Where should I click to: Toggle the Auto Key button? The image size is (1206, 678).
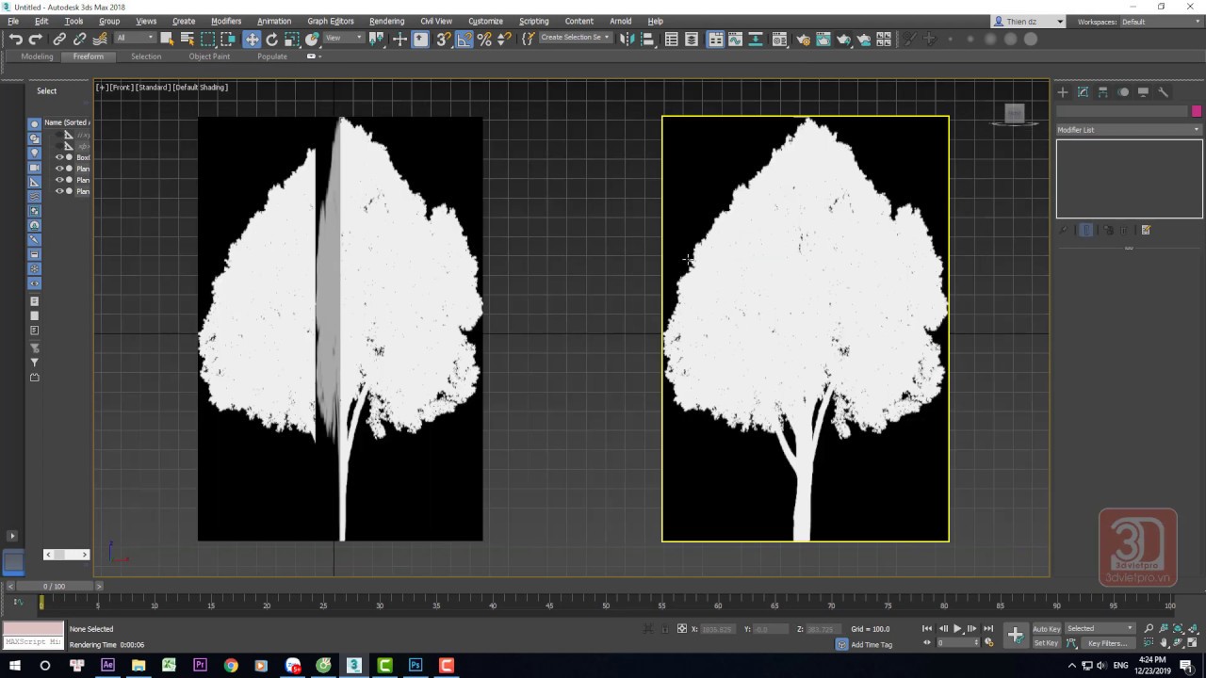pyautogui.click(x=1047, y=628)
